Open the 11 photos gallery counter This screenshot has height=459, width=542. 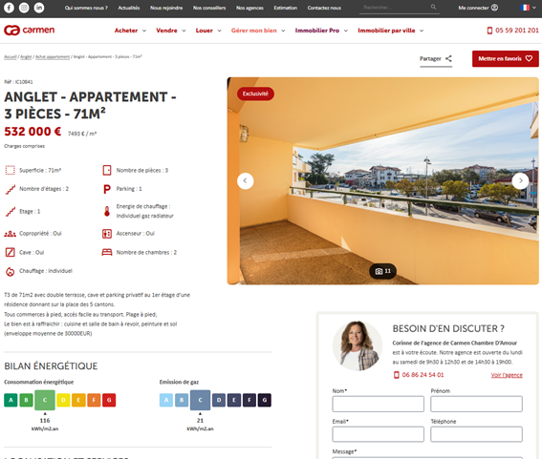pos(382,271)
